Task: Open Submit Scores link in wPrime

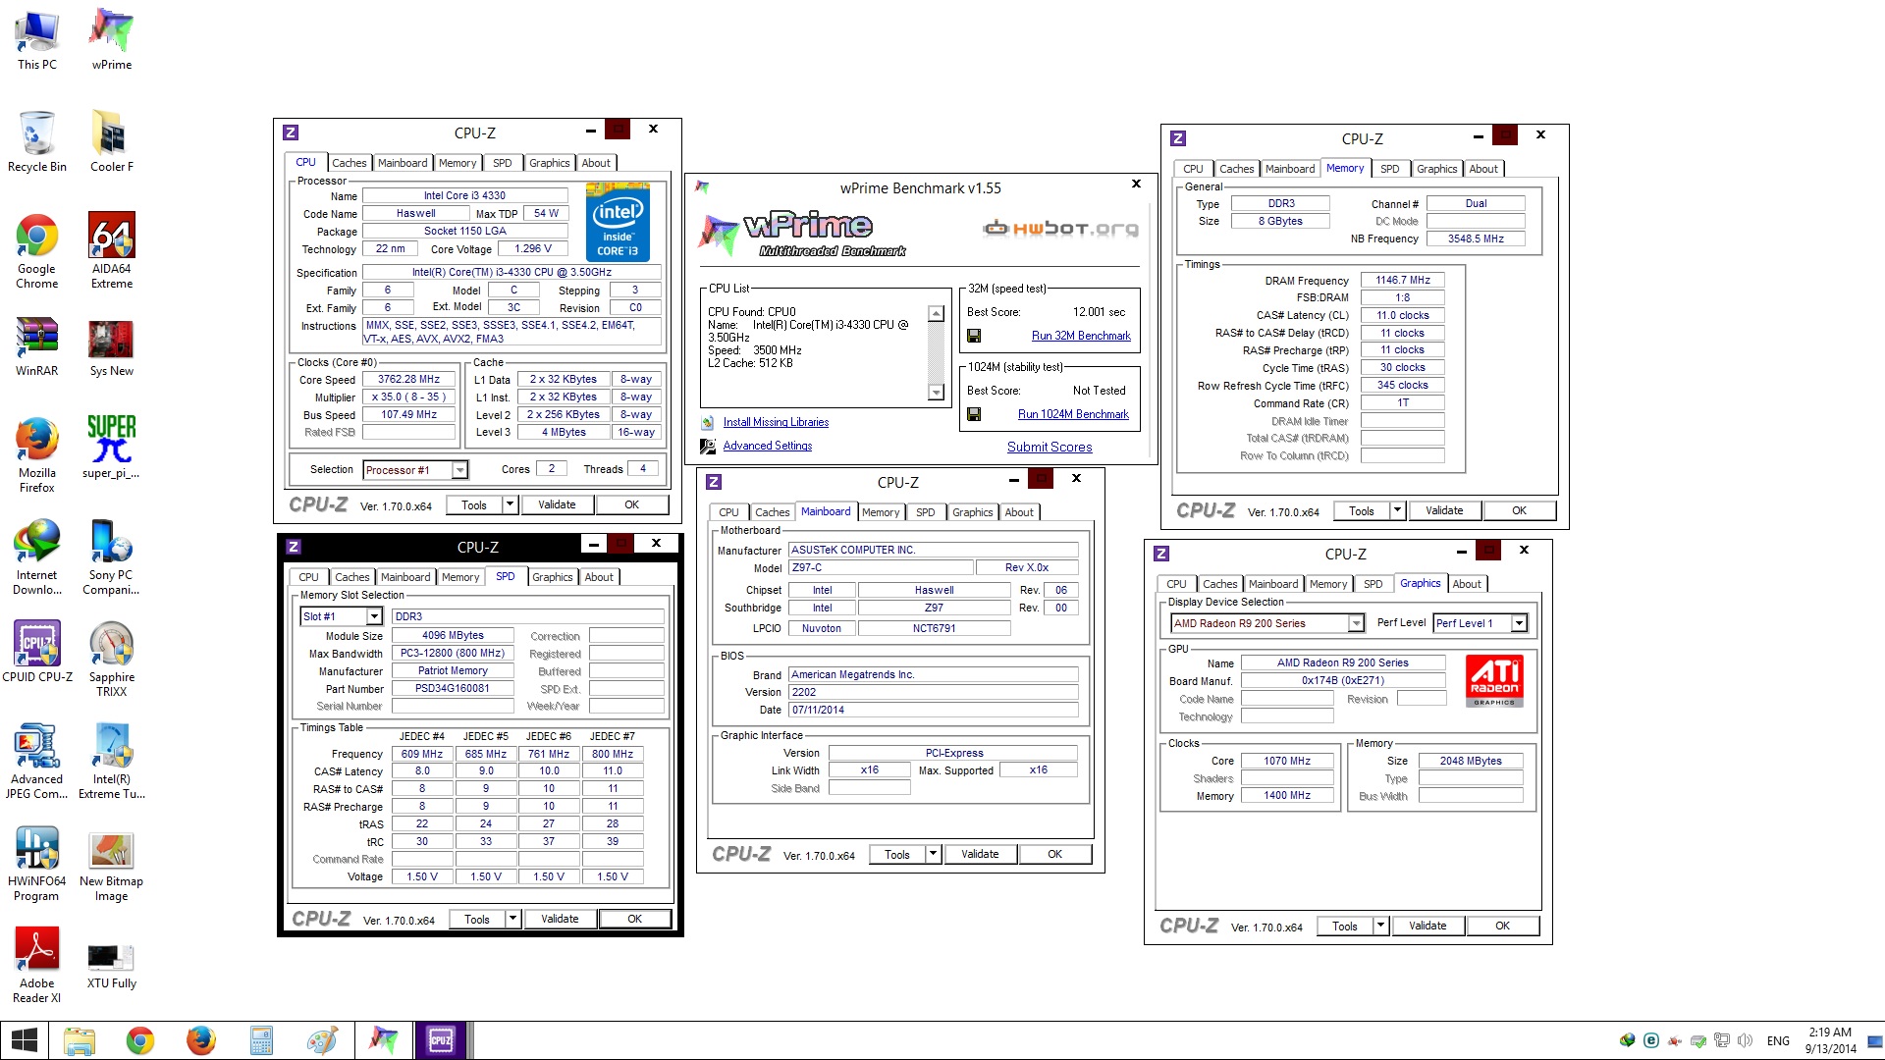Action: [x=1050, y=447]
